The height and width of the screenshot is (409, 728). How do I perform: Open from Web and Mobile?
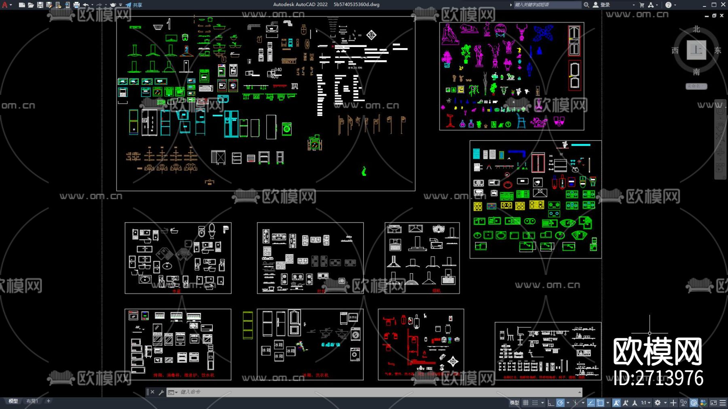58,5
